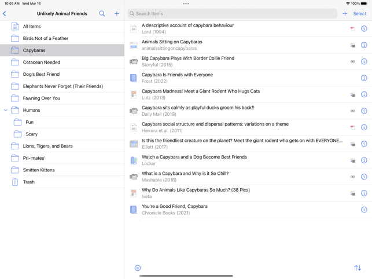This screenshot has height=279, width=372.
Task: Open the Scary subcollection
Action: click(x=32, y=134)
